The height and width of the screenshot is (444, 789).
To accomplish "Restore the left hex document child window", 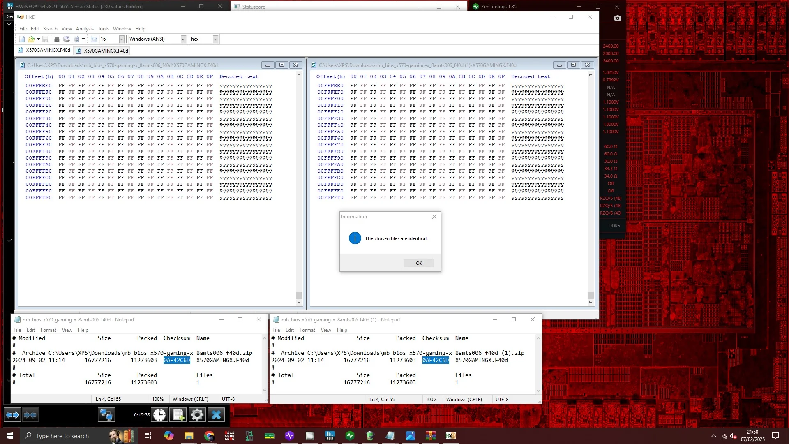I will (x=281, y=65).
